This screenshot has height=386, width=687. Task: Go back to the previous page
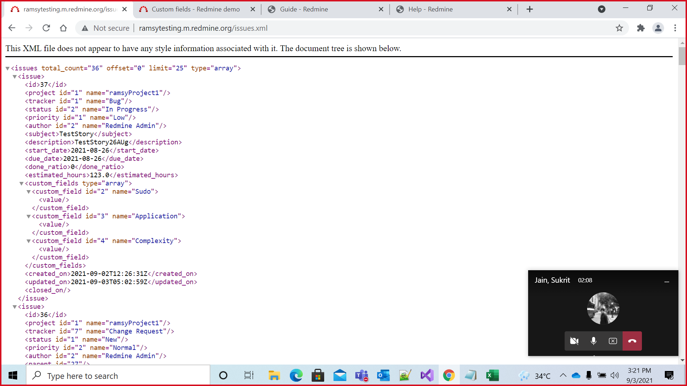pyautogui.click(x=12, y=28)
